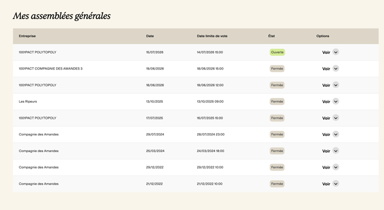This screenshot has height=210, width=384.
Task: Click the Fermée badge in the Les Ripeurs row
Action: coord(277,102)
